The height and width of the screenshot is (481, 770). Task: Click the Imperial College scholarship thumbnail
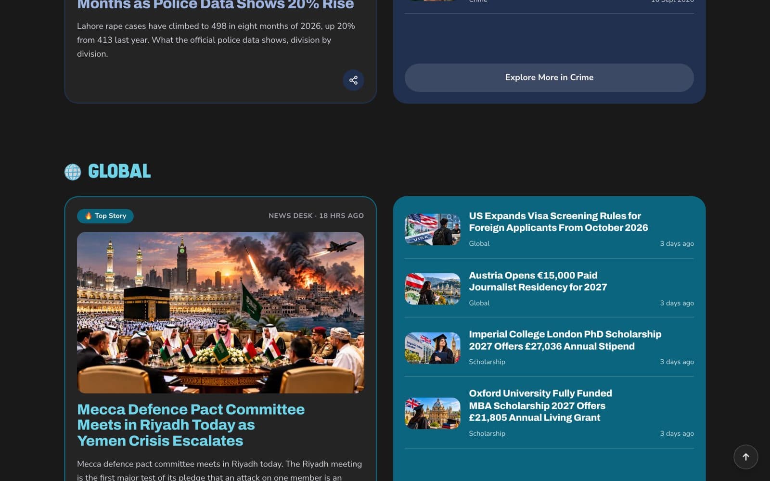coord(433,348)
